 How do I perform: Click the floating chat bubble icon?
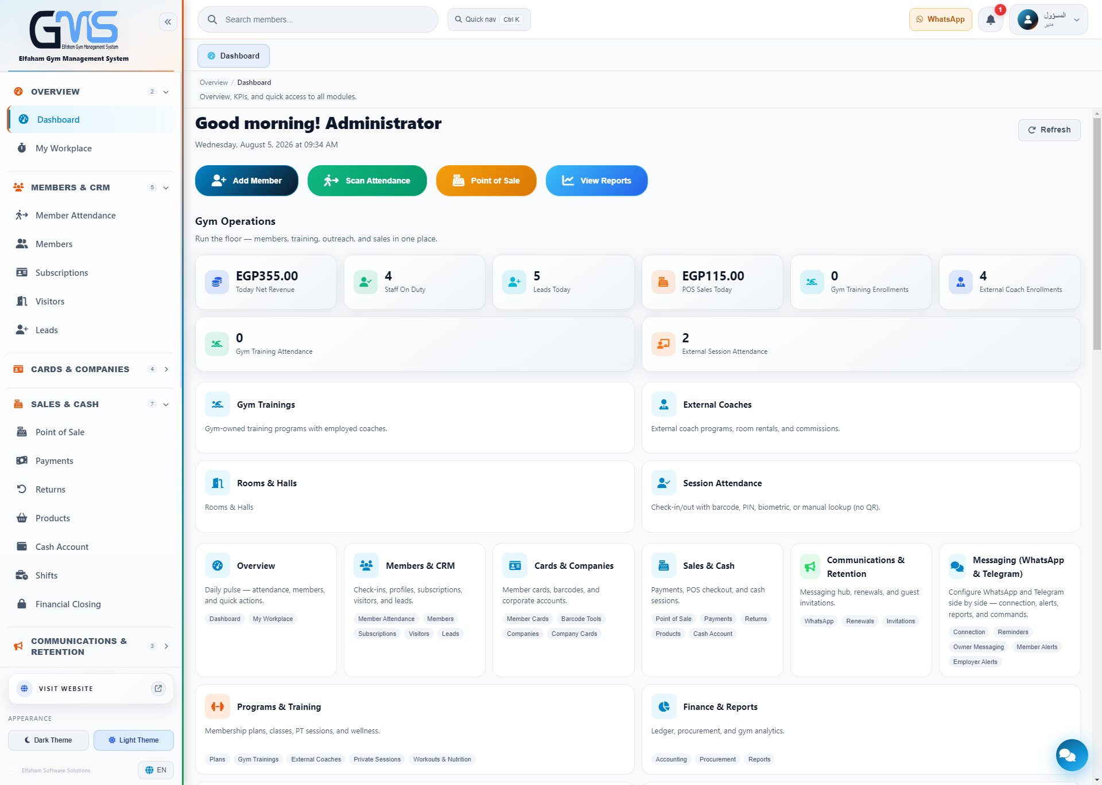coord(1072,755)
